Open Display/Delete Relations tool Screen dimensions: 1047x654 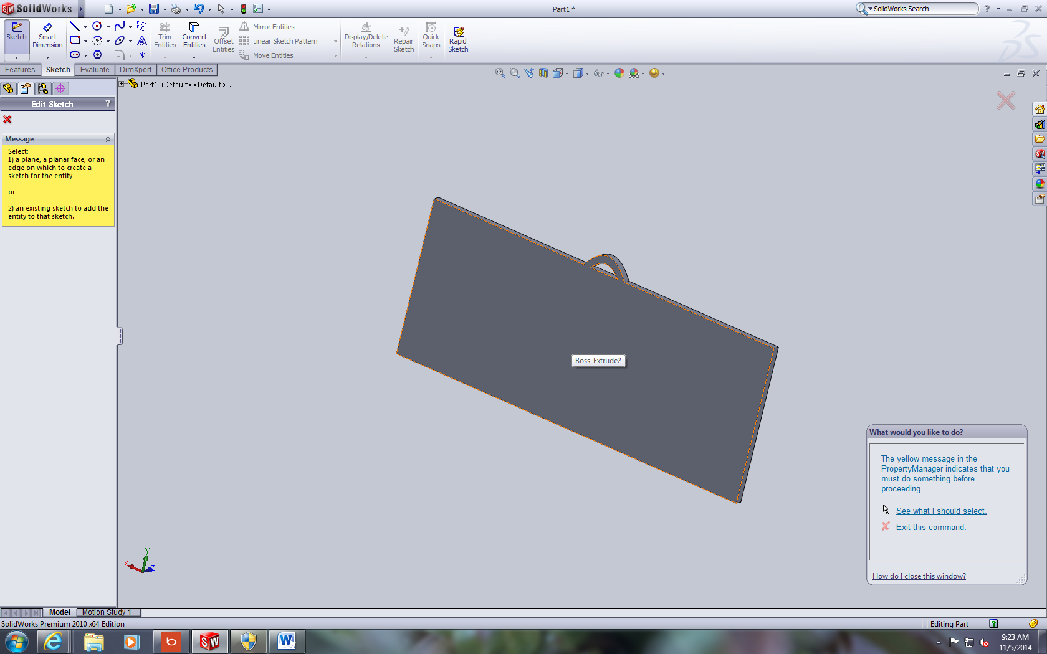(366, 36)
